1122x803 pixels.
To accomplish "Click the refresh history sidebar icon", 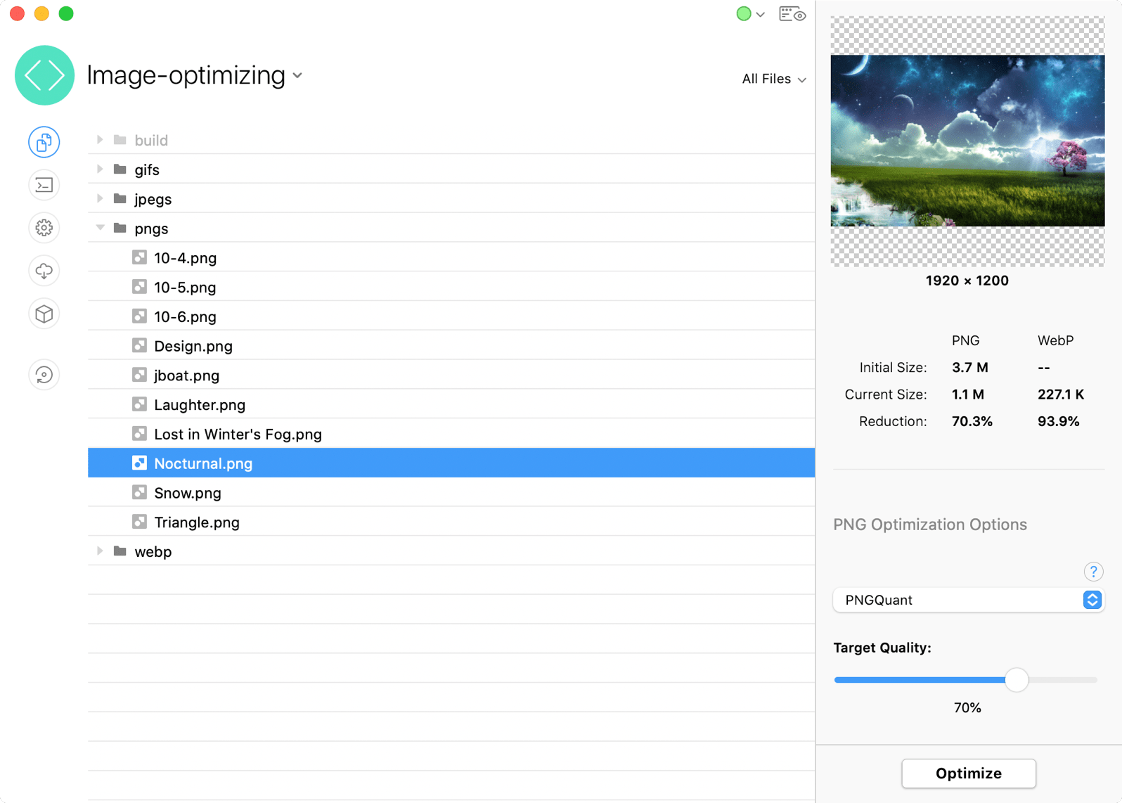I will pos(44,375).
